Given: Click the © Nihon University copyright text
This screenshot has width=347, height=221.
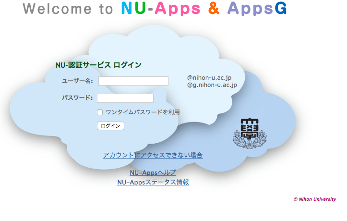Looking at the screenshot, I should click(315, 199).
